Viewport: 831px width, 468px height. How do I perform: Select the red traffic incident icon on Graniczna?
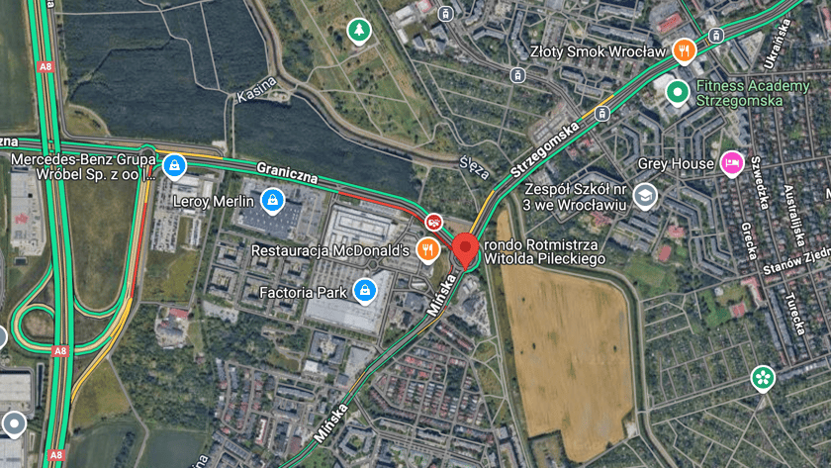click(x=433, y=222)
